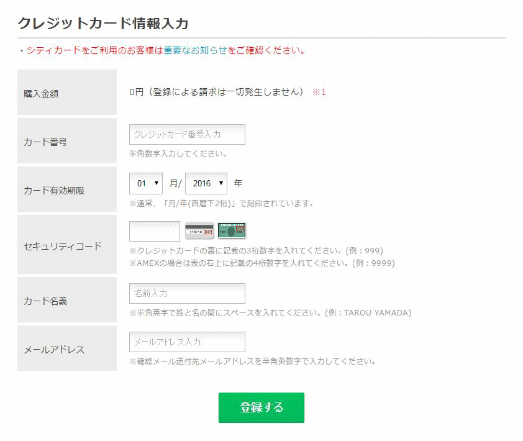523x441 pixels.
Task: Click the AMEX 4-digit code hint text
Action: (x=261, y=263)
